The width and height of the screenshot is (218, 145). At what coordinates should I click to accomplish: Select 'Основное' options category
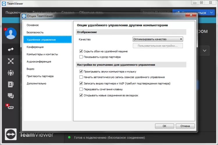pyautogui.click(x=47, y=25)
